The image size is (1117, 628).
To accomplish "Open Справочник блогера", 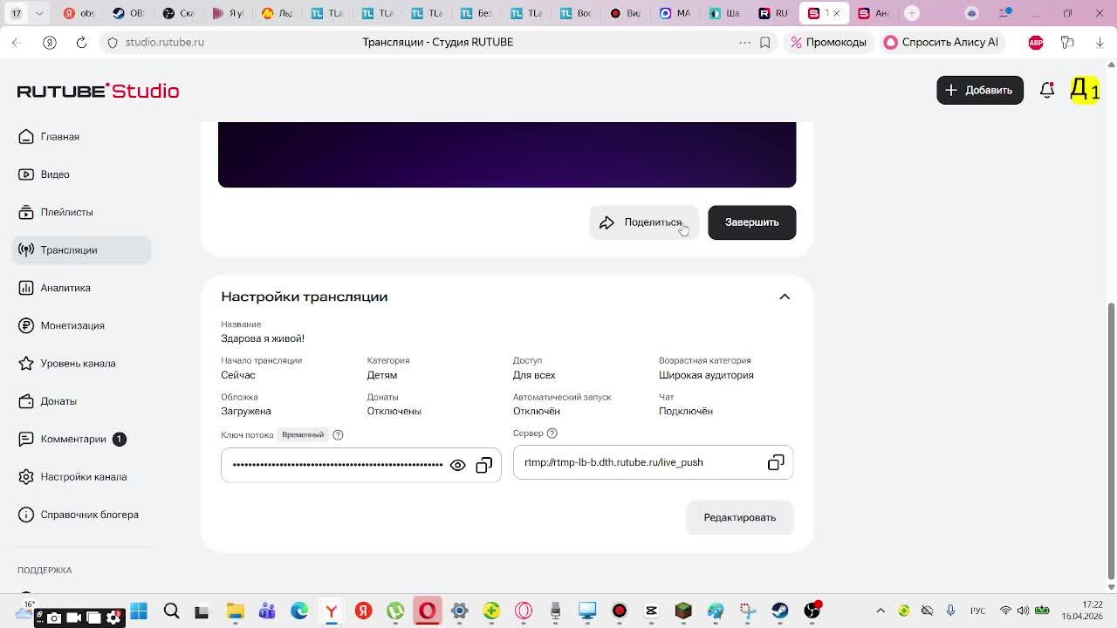I will [89, 515].
